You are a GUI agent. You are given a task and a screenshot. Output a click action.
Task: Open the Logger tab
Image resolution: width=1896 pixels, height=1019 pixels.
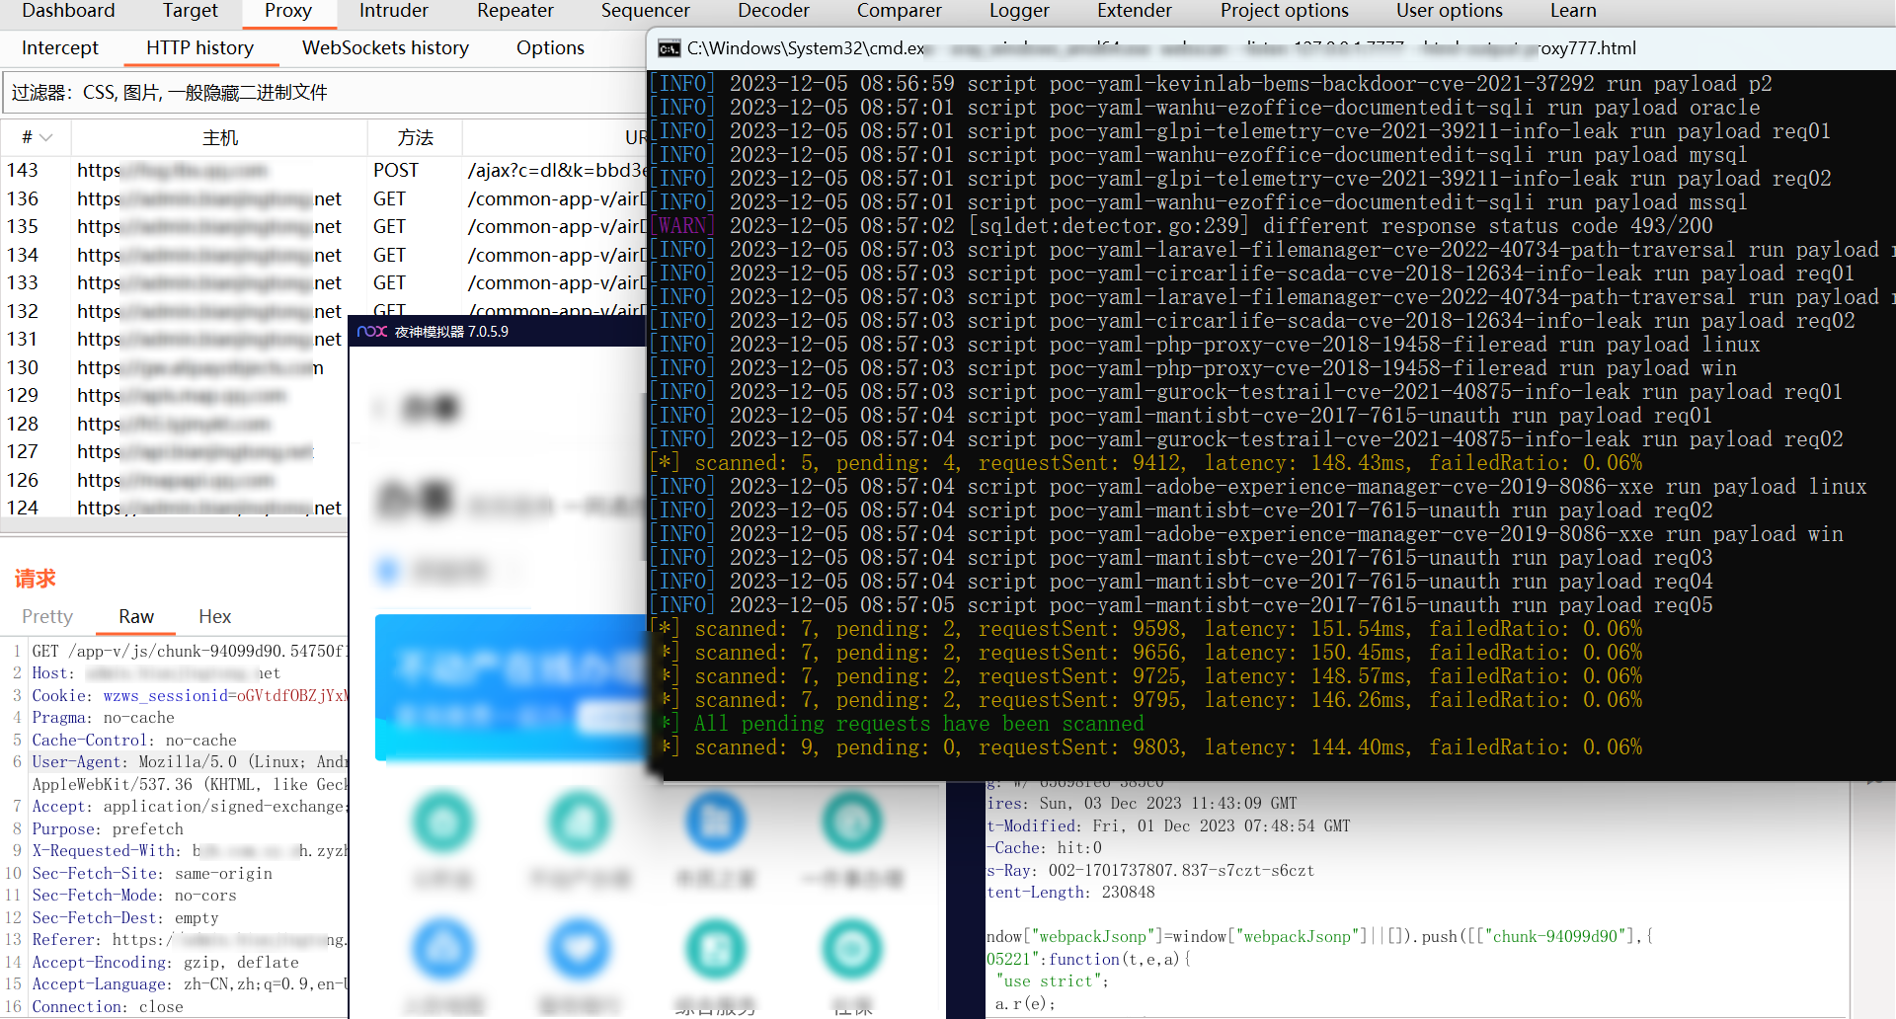tap(1019, 11)
